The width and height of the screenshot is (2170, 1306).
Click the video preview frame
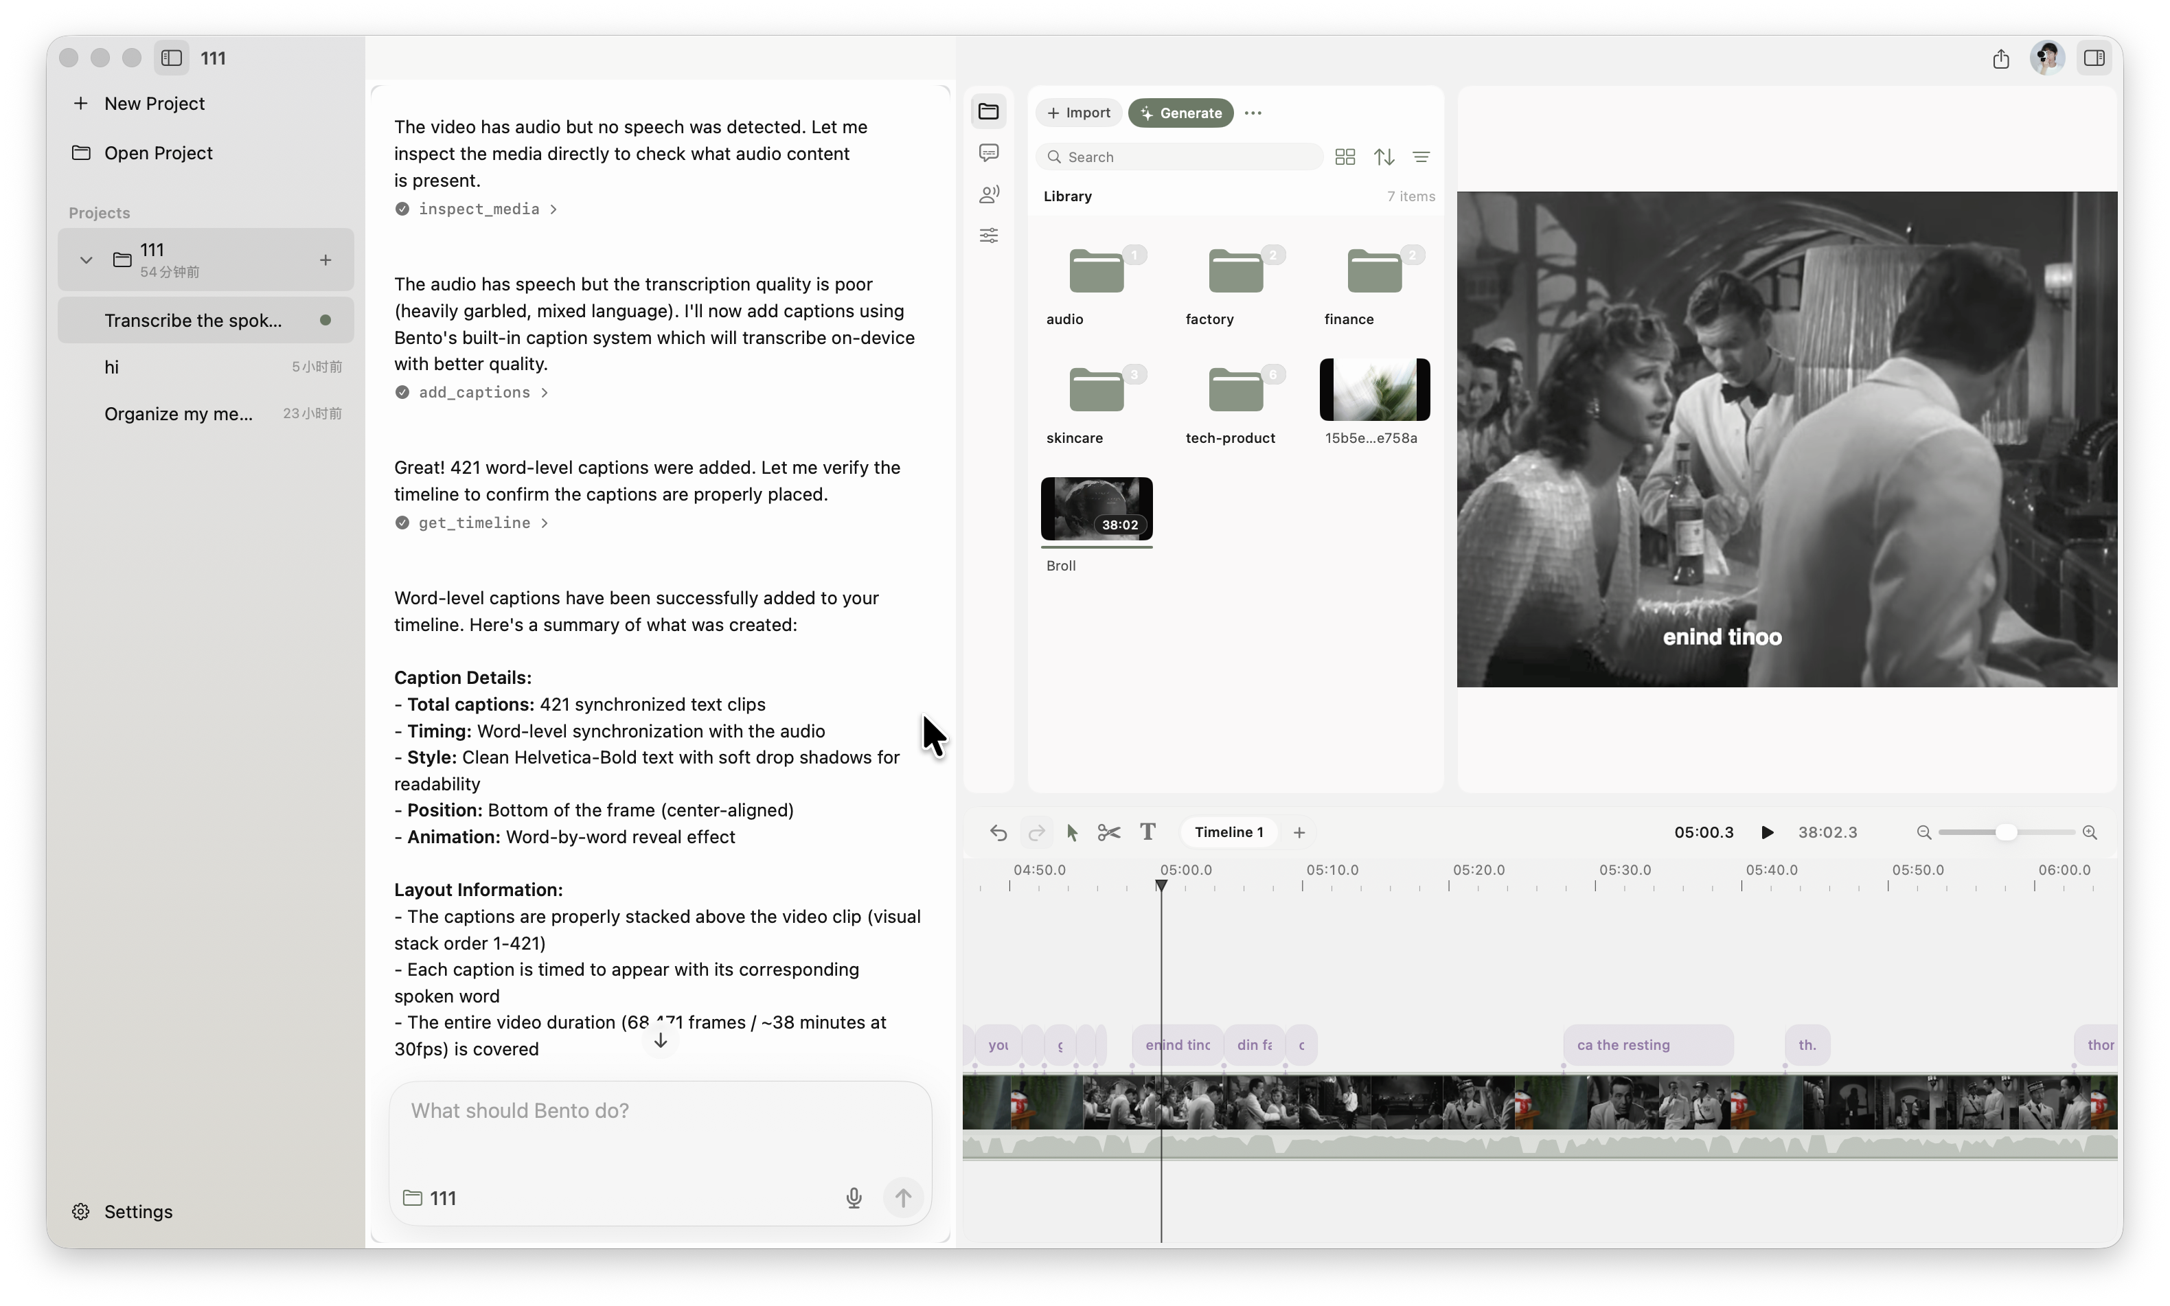pyautogui.click(x=1786, y=439)
